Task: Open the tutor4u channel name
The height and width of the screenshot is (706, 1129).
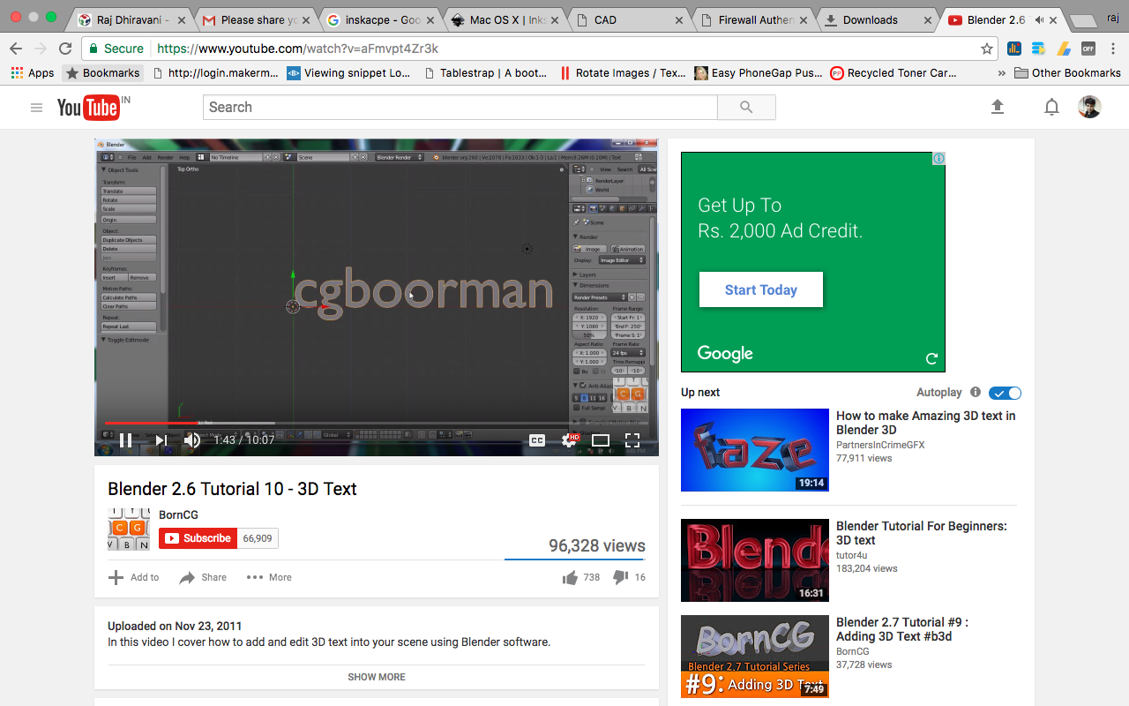Action: (853, 555)
